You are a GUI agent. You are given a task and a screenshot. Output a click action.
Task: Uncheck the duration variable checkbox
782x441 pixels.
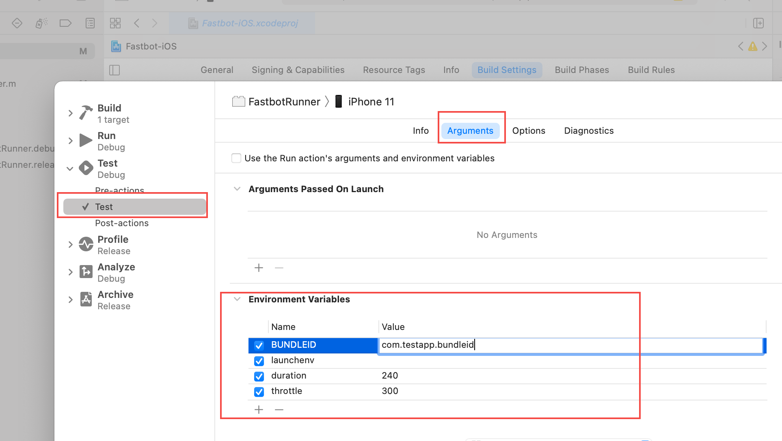click(259, 376)
